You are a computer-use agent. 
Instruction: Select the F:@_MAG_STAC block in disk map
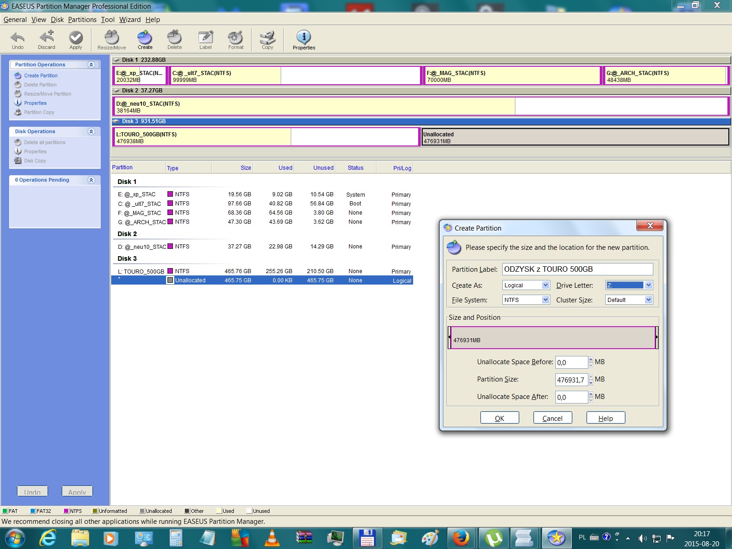coord(511,75)
